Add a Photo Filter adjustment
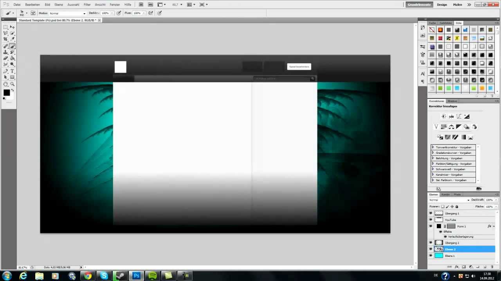This screenshot has width=501, height=281. (x=467, y=127)
